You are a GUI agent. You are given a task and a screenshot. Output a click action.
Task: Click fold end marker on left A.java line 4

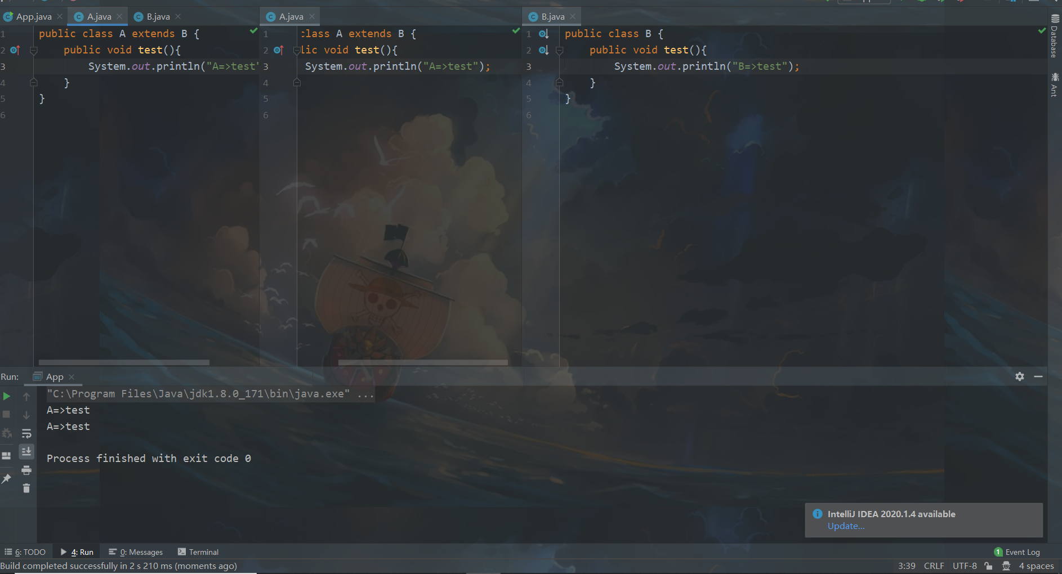coord(34,83)
